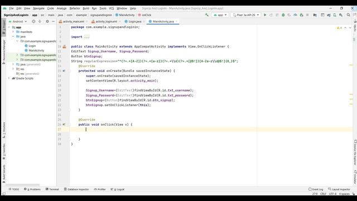Start debugging with the green bug icon
This screenshot has height=201, width=357.
(283, 15)
